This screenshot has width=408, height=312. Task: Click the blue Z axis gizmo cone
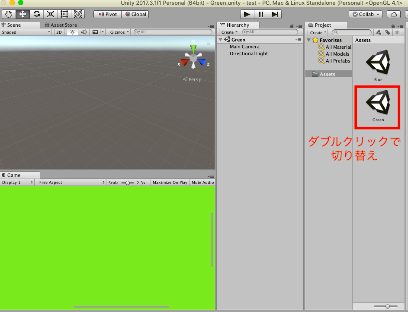click(x=202, y=62)
